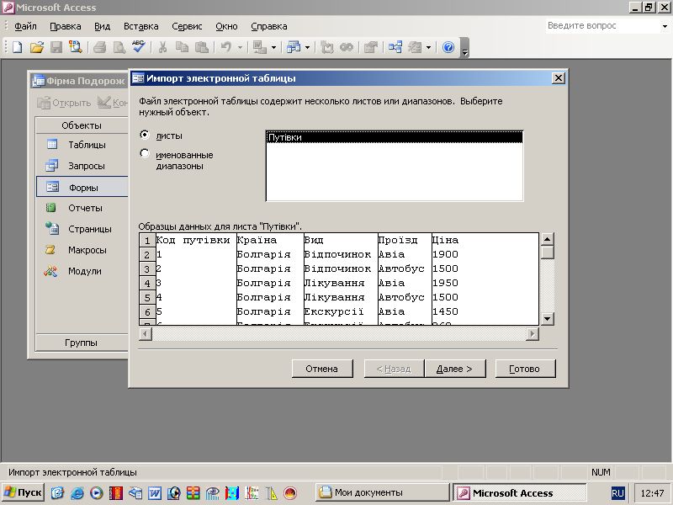
Task: Click the Script Editor chain icon
Action: [x=347, y=47]
